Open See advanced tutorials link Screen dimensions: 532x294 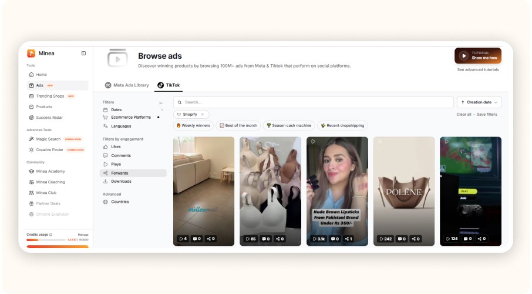tap(478, 69)
